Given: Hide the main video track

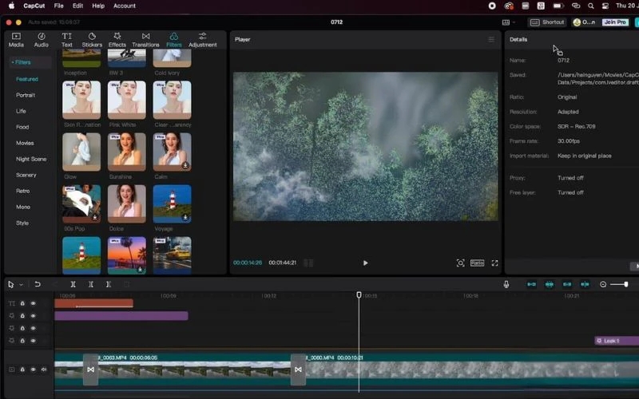Looking at the screenshot, I should pyautogui.click(x=33, y=369).
